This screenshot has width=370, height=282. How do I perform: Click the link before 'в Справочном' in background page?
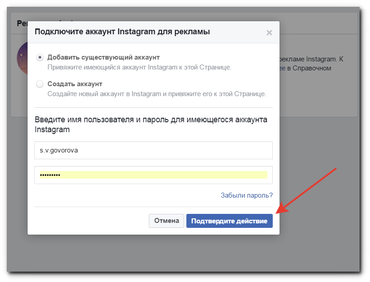pyautogui.click(x=282, y=68)
